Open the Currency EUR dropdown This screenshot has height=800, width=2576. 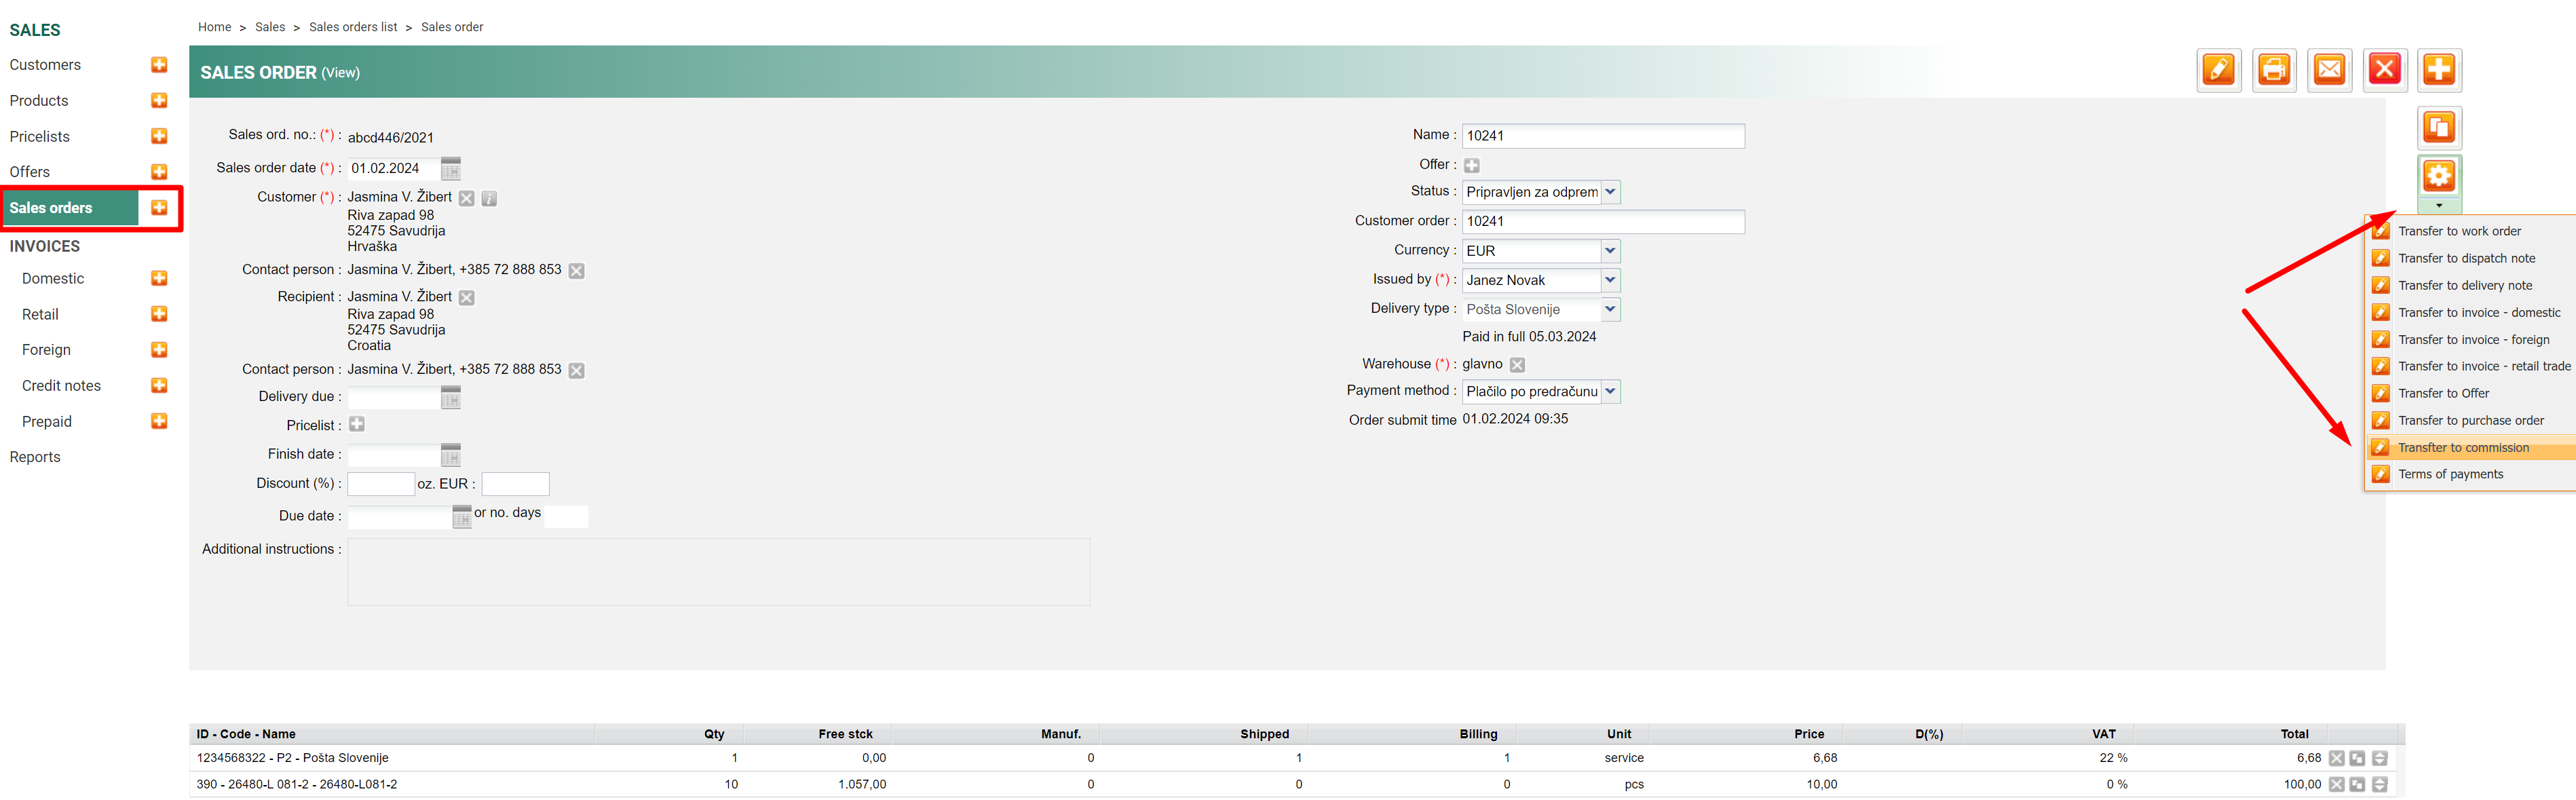1610,251
